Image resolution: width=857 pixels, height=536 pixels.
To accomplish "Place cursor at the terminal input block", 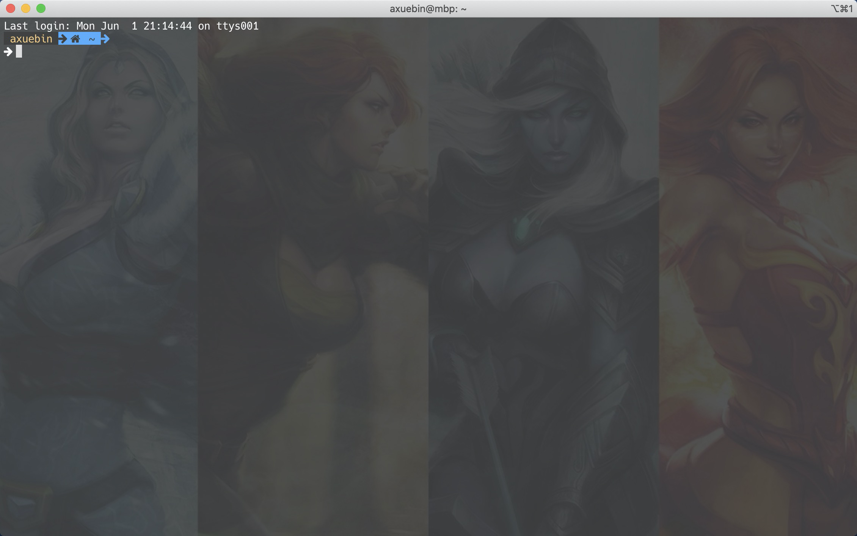I will [x=19, y=52].
